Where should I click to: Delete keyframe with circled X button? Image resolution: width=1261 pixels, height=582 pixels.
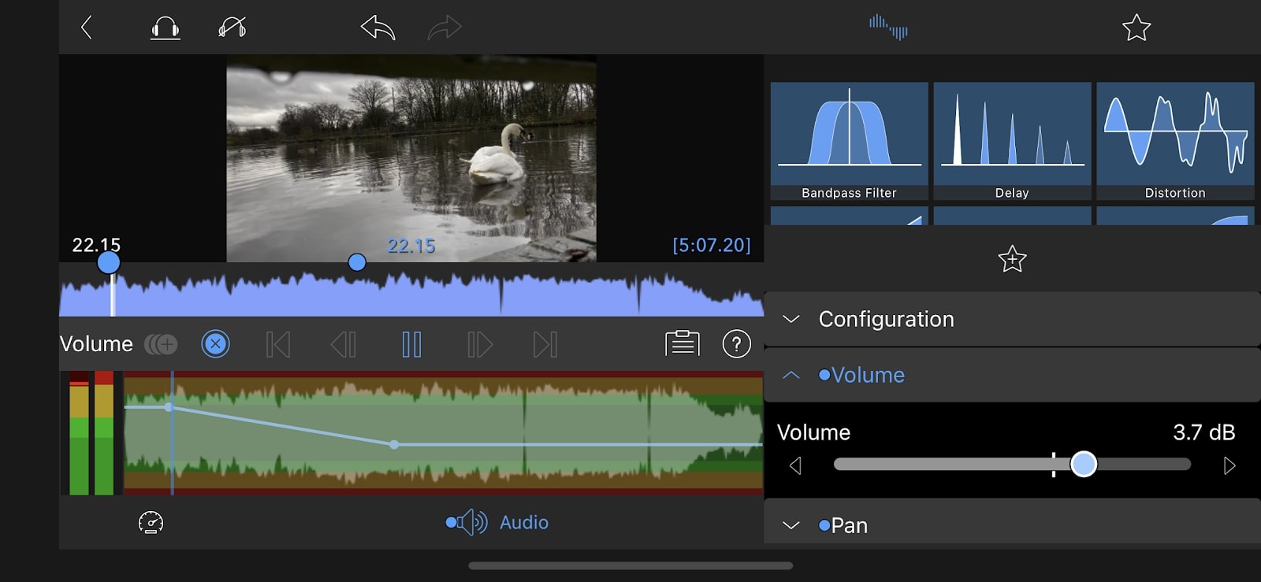[x=215, y=344]
